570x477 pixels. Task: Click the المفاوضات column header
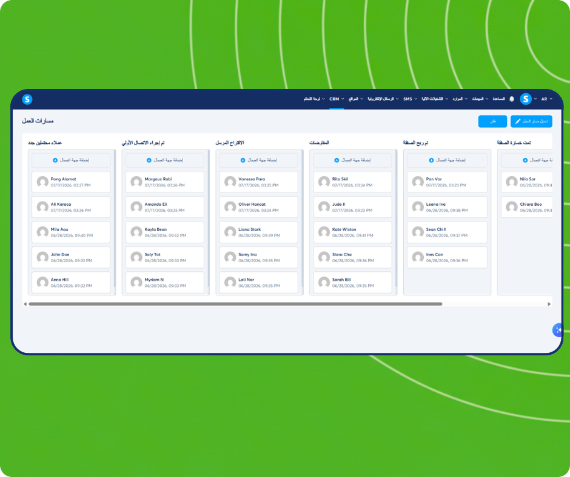tap(319, 143)
